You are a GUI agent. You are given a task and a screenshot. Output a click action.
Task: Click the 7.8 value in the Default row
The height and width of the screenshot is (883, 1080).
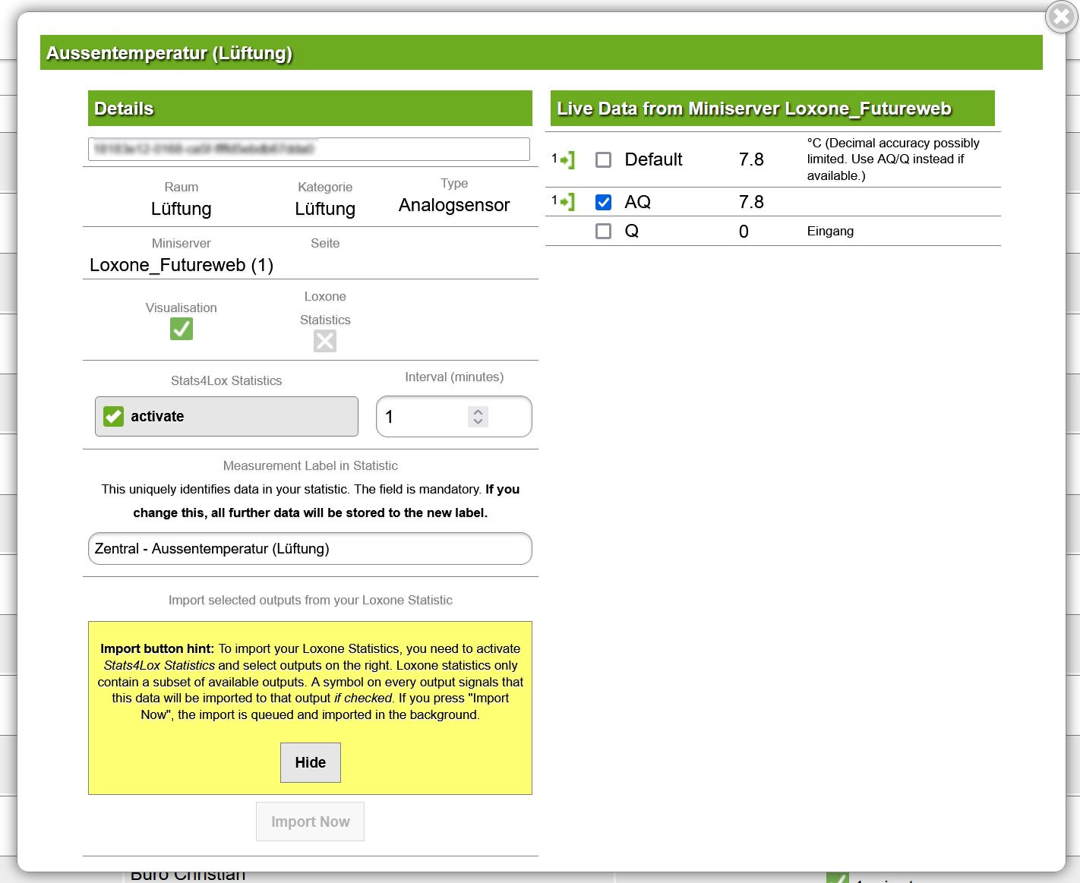[x=751, y=159]
